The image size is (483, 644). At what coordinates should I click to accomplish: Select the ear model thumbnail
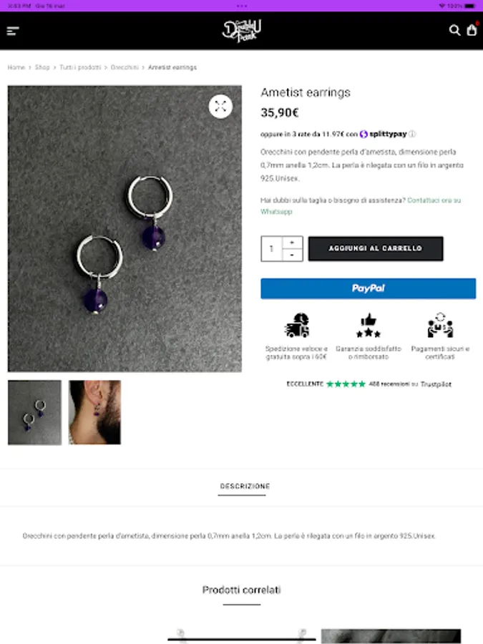[x=94, y=412]
